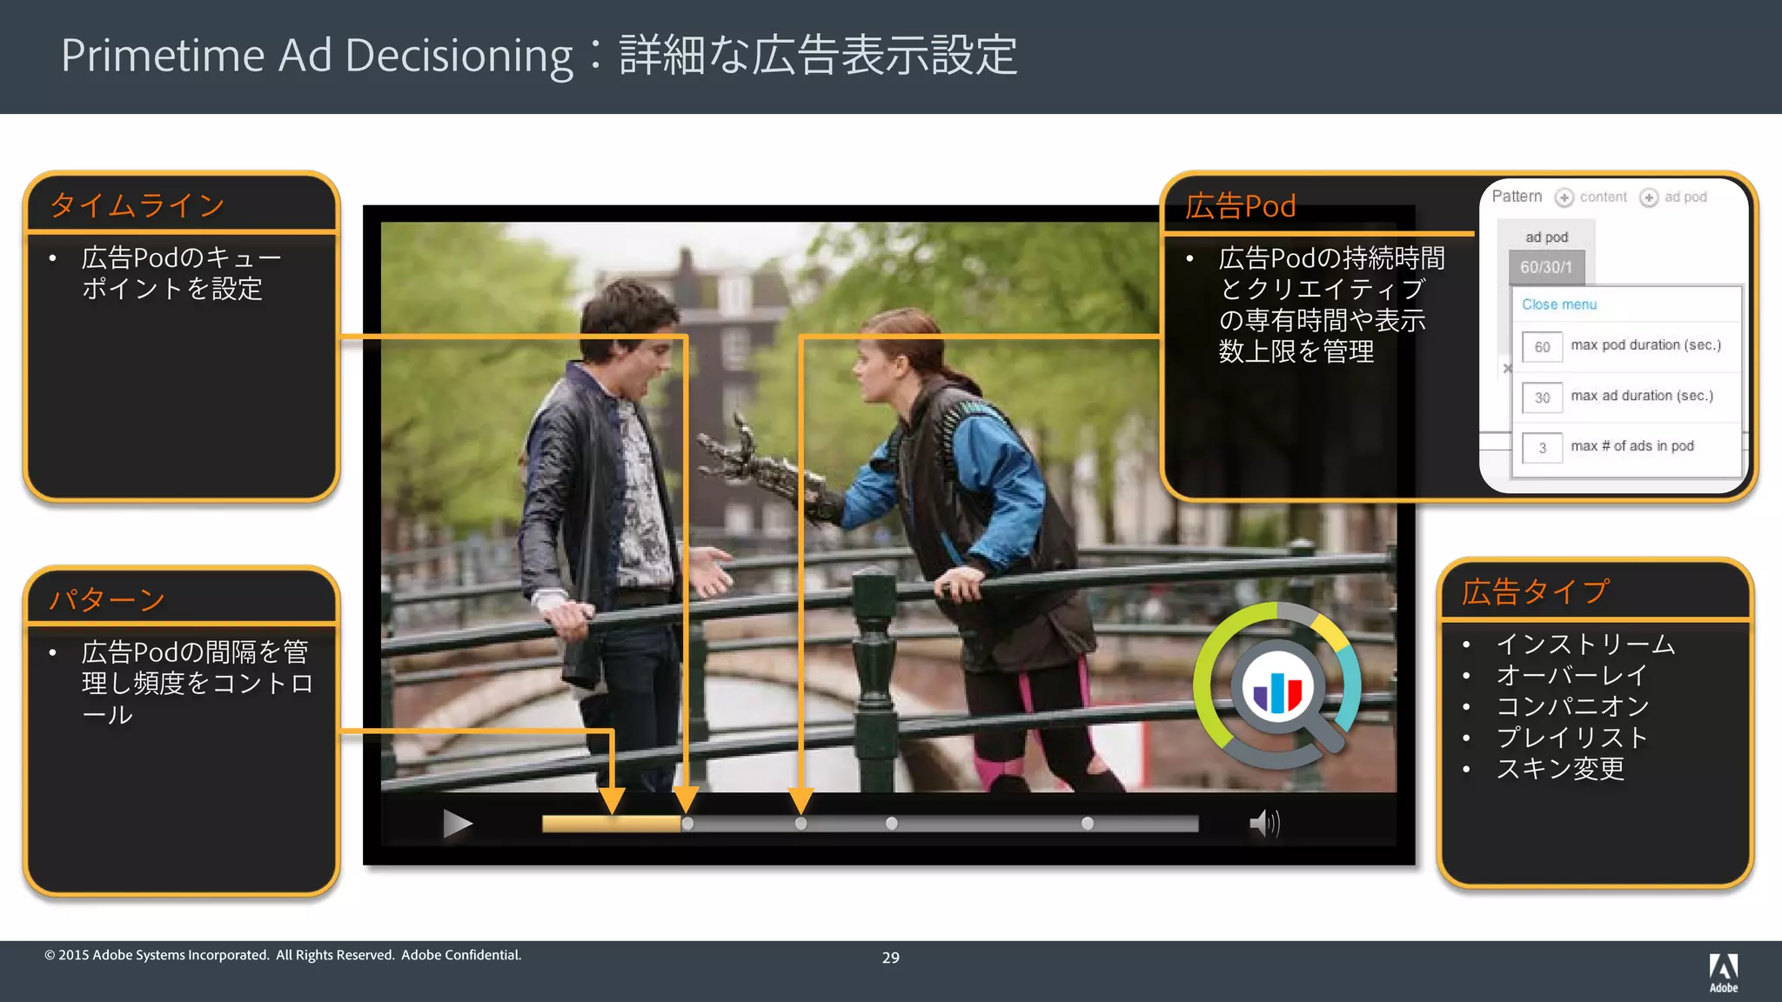Click the オーバーレイ bullet item
1782x1002 pixels.
tap(1571, 675)
